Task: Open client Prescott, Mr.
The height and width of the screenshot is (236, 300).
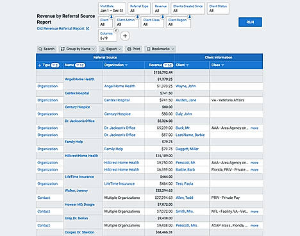Action: coord(185,163)
